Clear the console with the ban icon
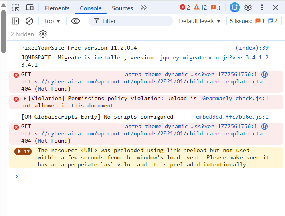 coord(29,21)
